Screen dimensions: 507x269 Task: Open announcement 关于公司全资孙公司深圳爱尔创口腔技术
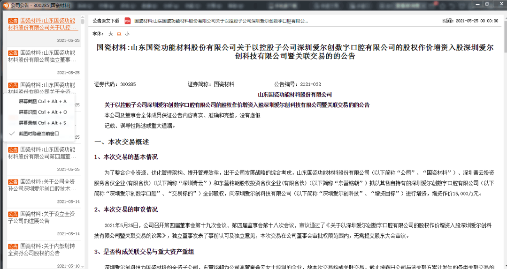coord(44,192)
